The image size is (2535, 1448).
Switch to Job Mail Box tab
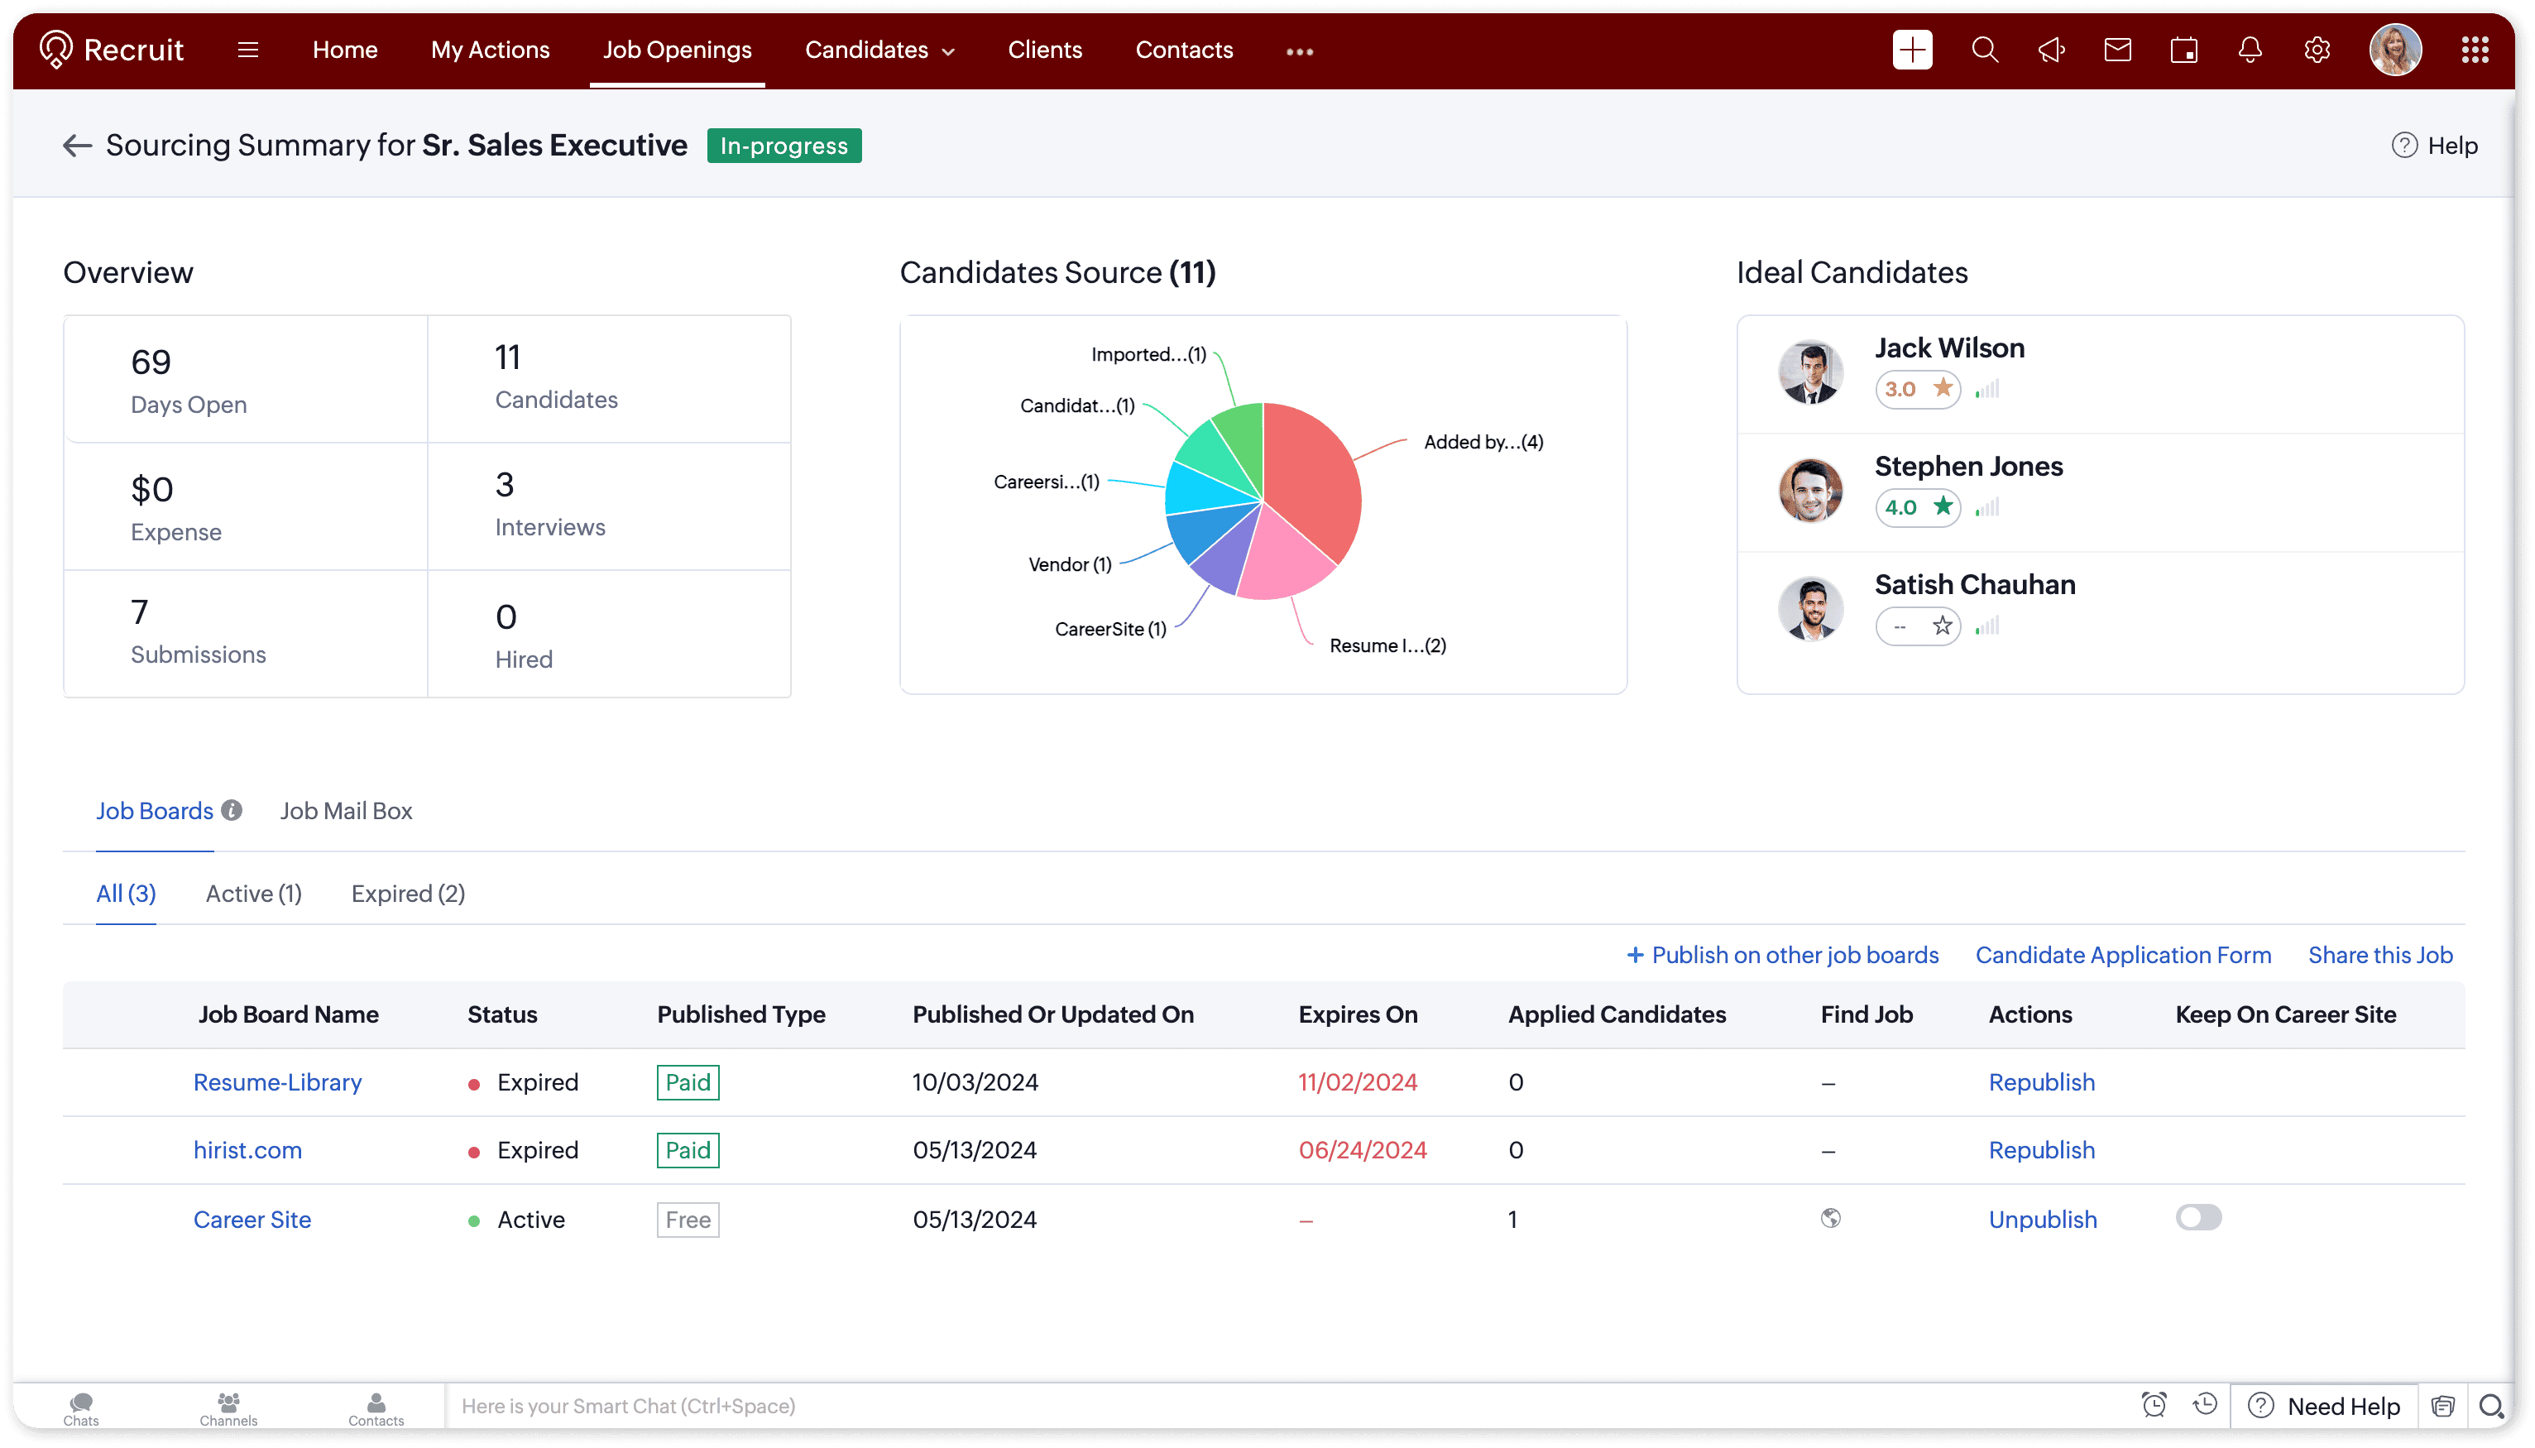point(346,811)
